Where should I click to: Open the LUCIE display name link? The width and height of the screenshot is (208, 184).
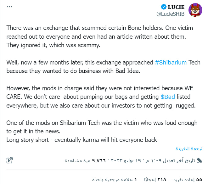[176, 7]
